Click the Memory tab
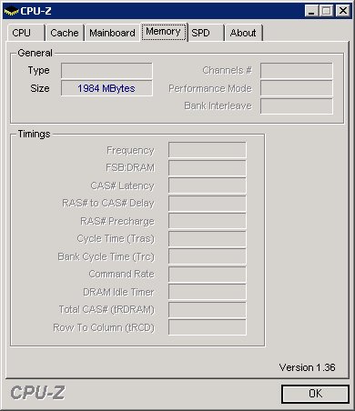 pyautogui.click(x=164, y=32)
